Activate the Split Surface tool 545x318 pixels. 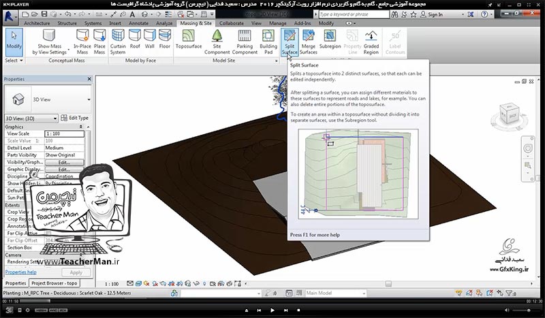[x=290, y=42]
